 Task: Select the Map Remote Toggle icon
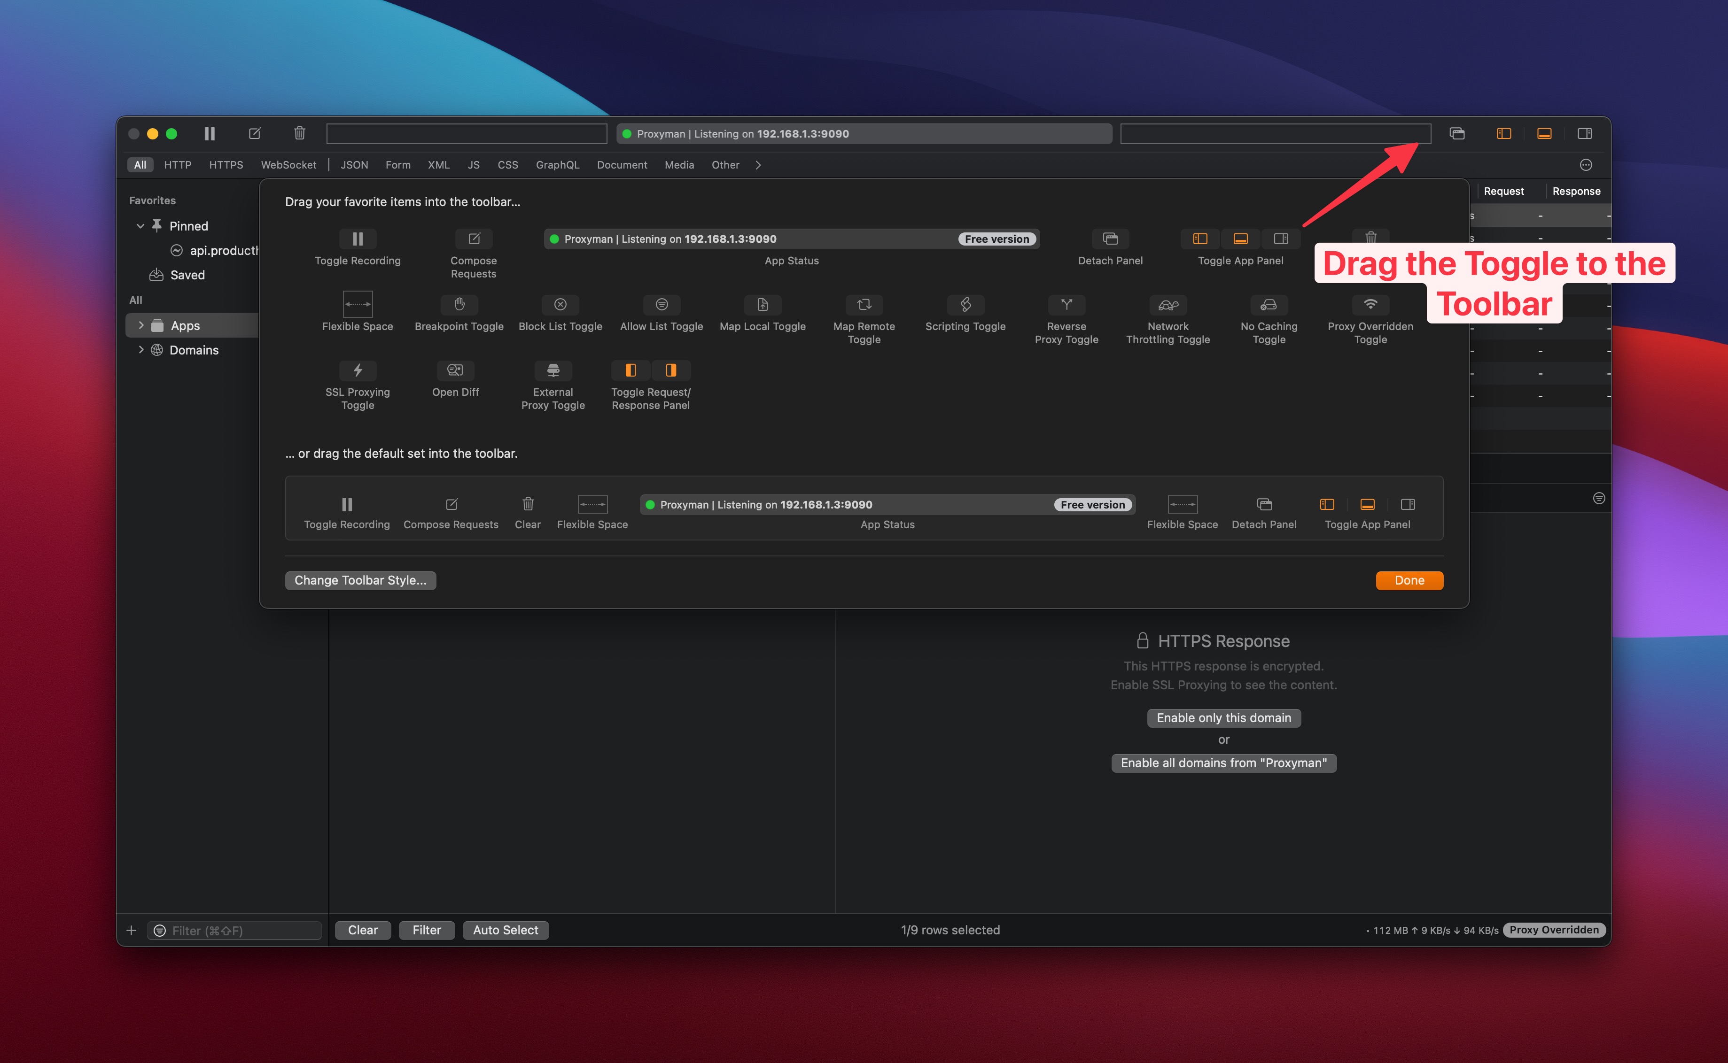(864, 304)
